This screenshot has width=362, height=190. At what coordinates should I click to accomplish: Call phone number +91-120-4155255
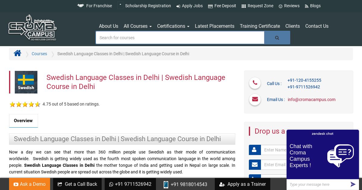304,80
